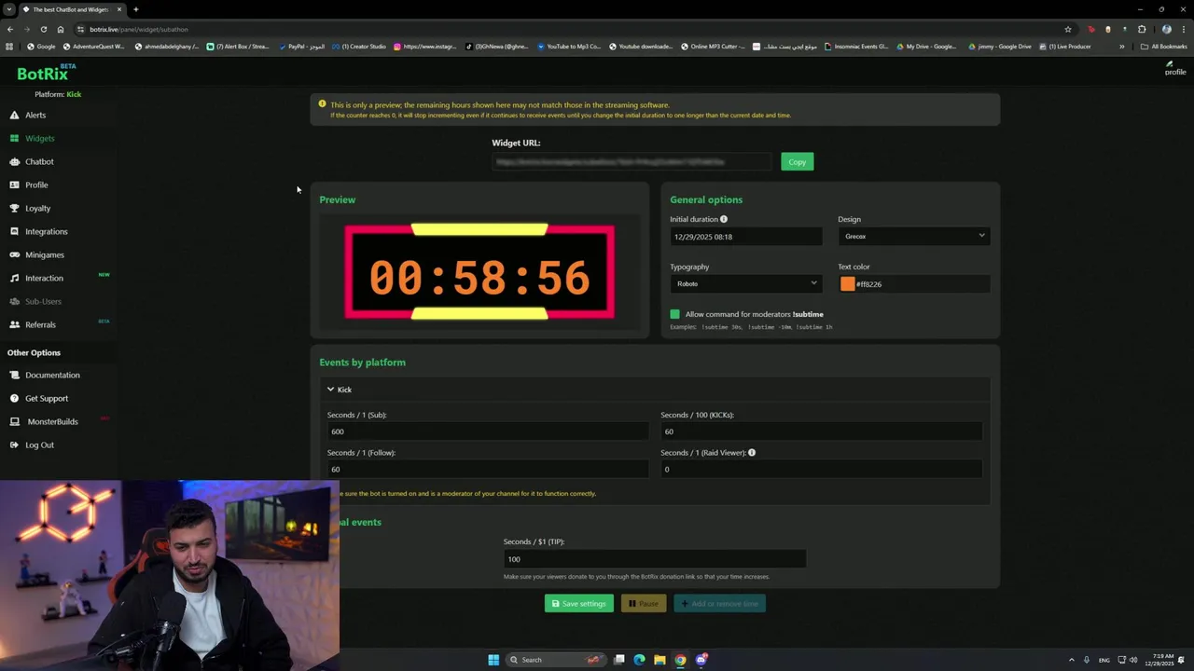Click the Get Support icon
Screen dimensions: 1194x671
click(14, 398)
